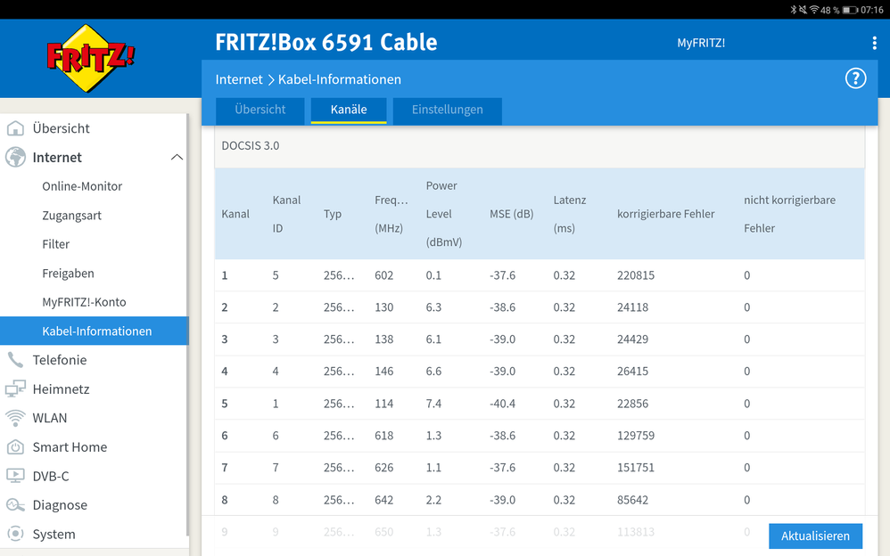Viewport: 890px width, 556px height.
Task: Open Heimnetz menu label
Action: 61,389
